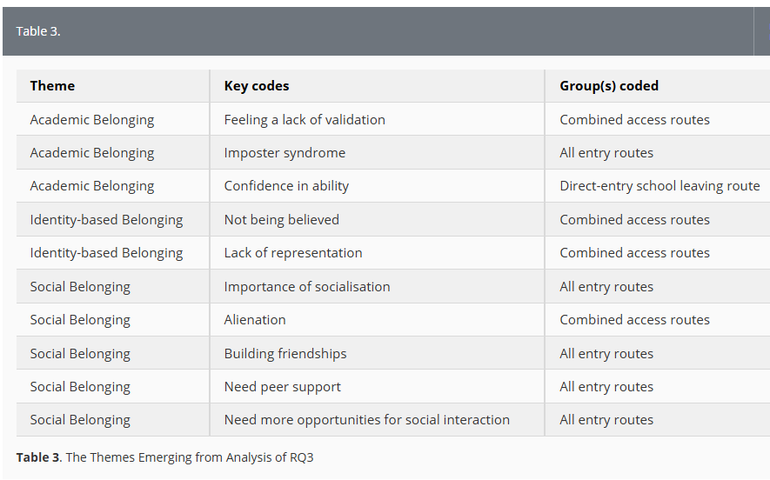The width and height of the screenshot is (770, 480).
Task: Click the 'Table 3.' header bar title
Action: [38, 31]
